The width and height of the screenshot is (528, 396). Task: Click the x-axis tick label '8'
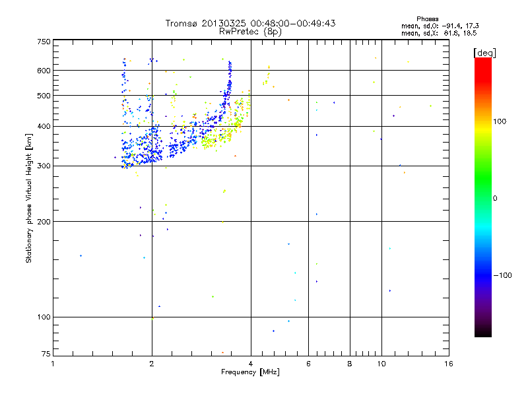(x=350, y=364)
